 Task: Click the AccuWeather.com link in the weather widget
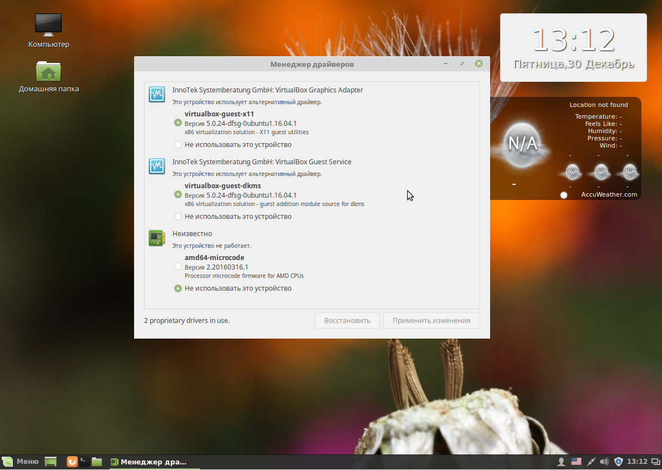(x=609, y=194)
